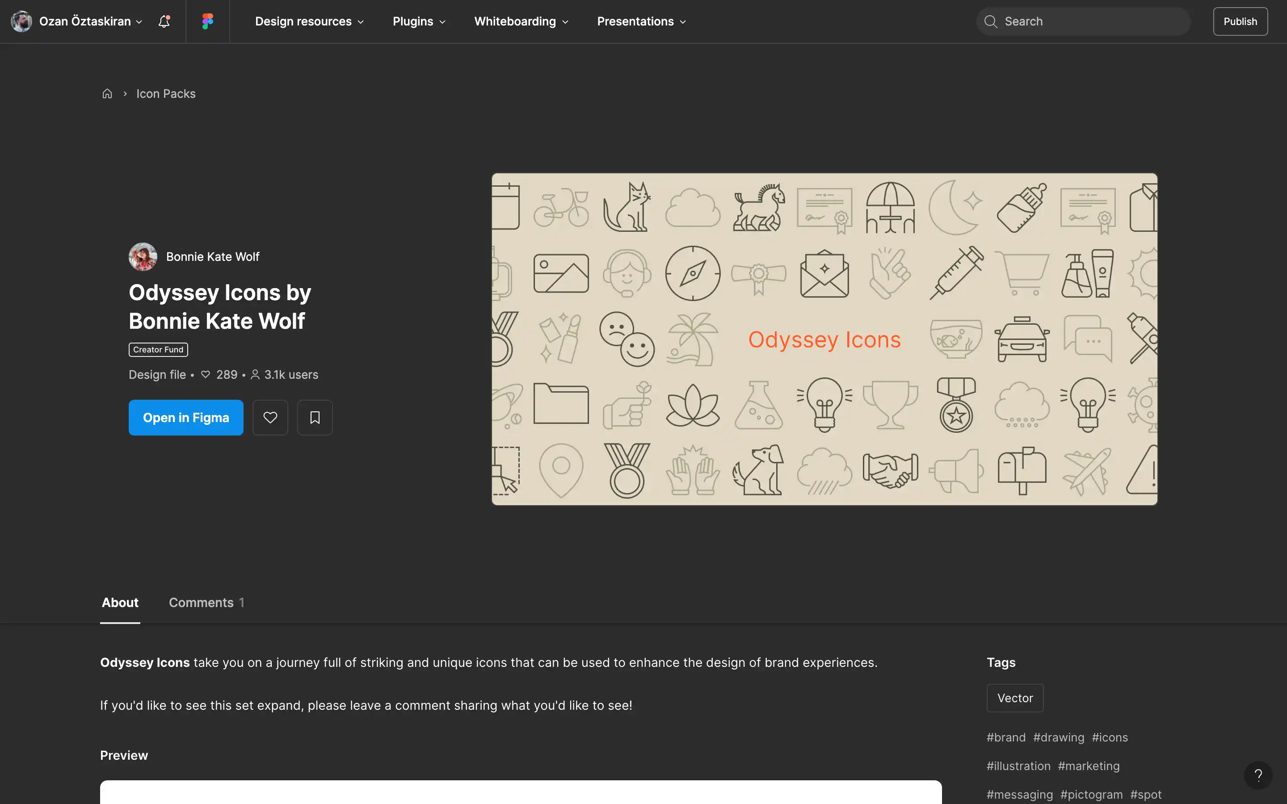The width and height of the screenshot is (1287, 804).
Task: Click the Odyssey Icons by Bonnie Kate Wolf title
Action: 220,307
